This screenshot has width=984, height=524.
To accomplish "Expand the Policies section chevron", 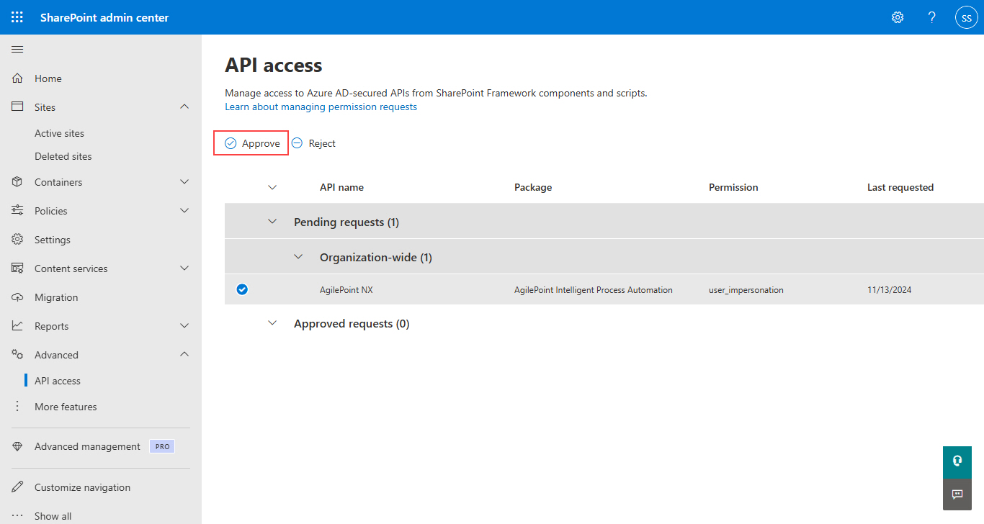I will point(184,211).
